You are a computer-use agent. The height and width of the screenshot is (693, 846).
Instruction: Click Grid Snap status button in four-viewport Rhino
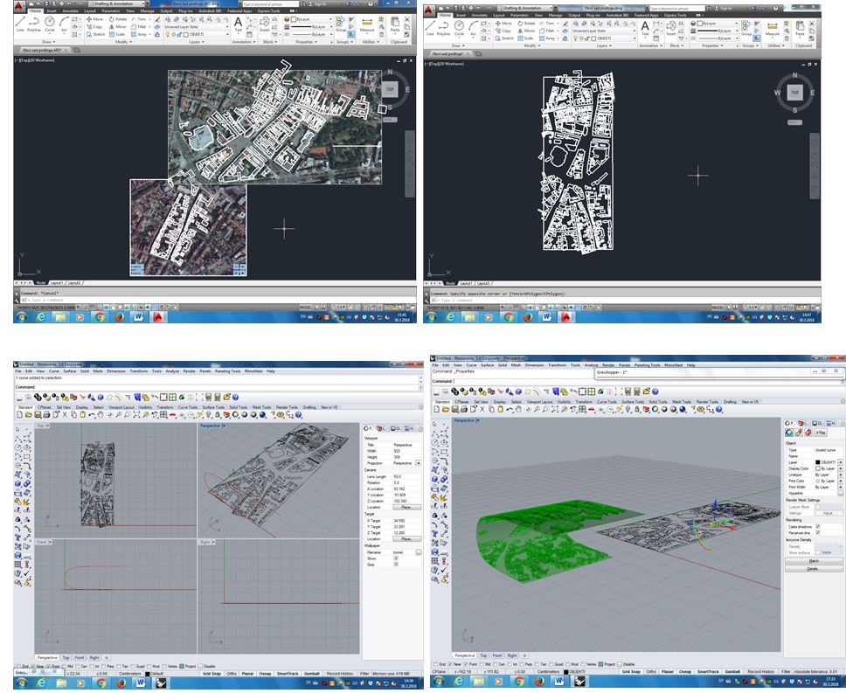[x=211, y=674]
